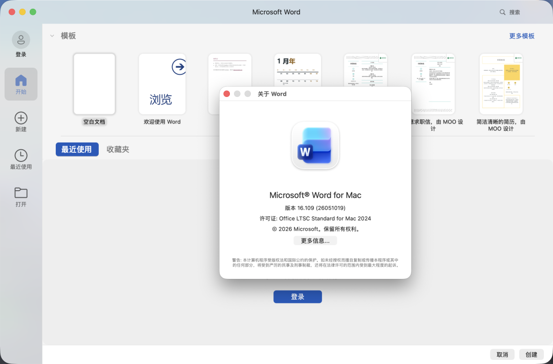This screenshot has height=364, width=553.
Task: Click the Microsoft® Word for Mac title
Action: 315,195
